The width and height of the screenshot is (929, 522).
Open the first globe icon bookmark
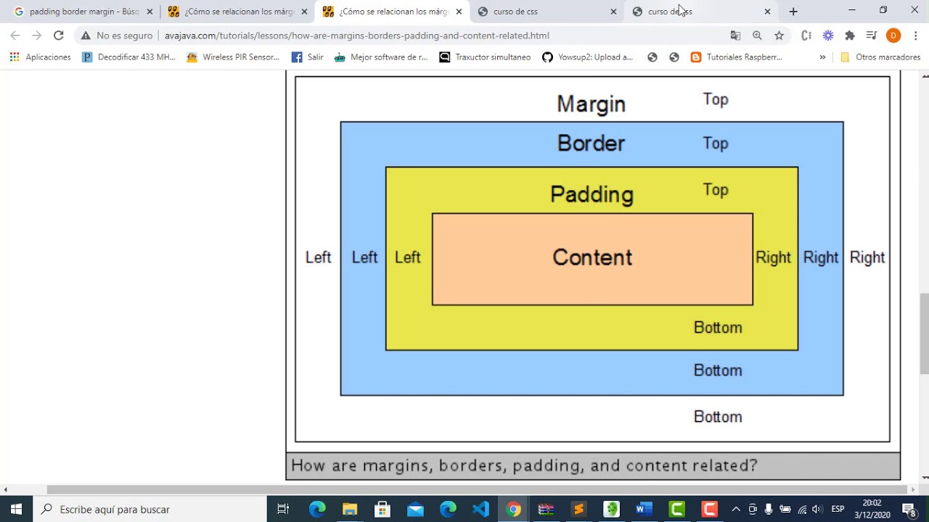[652, 57]
